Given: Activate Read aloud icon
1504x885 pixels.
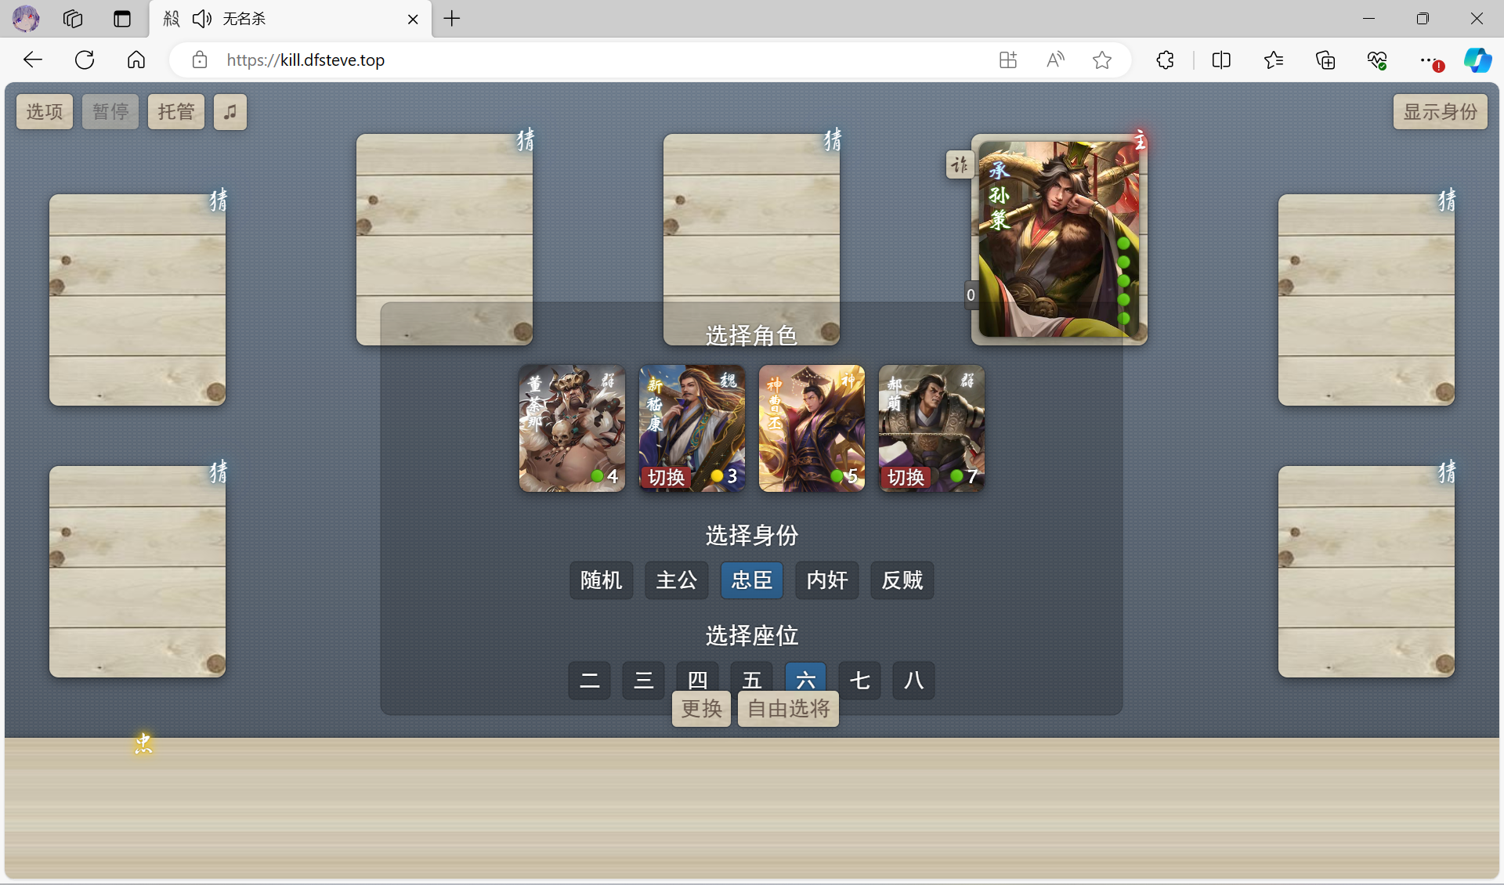Looking at the screenshot, I should pos(1055,60).
